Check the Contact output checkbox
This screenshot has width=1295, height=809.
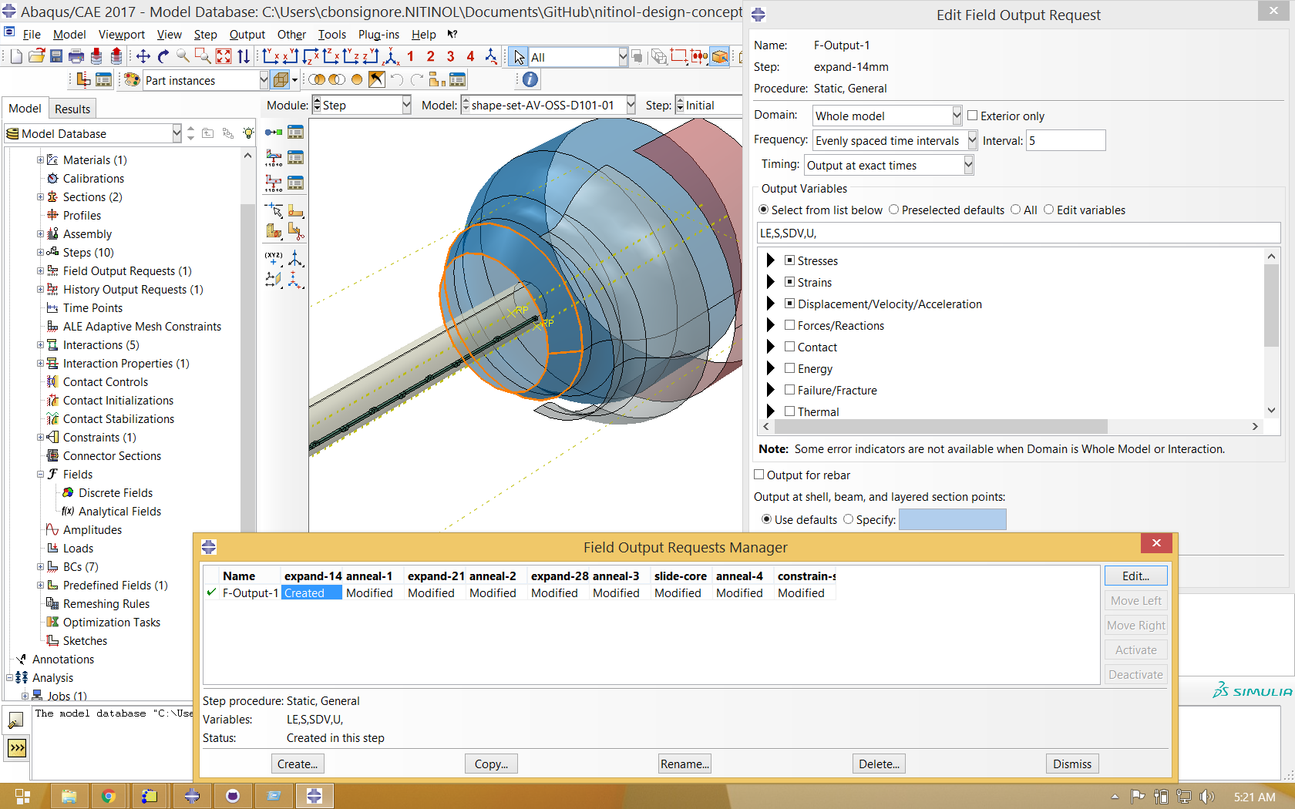click(x=789, y=347)
